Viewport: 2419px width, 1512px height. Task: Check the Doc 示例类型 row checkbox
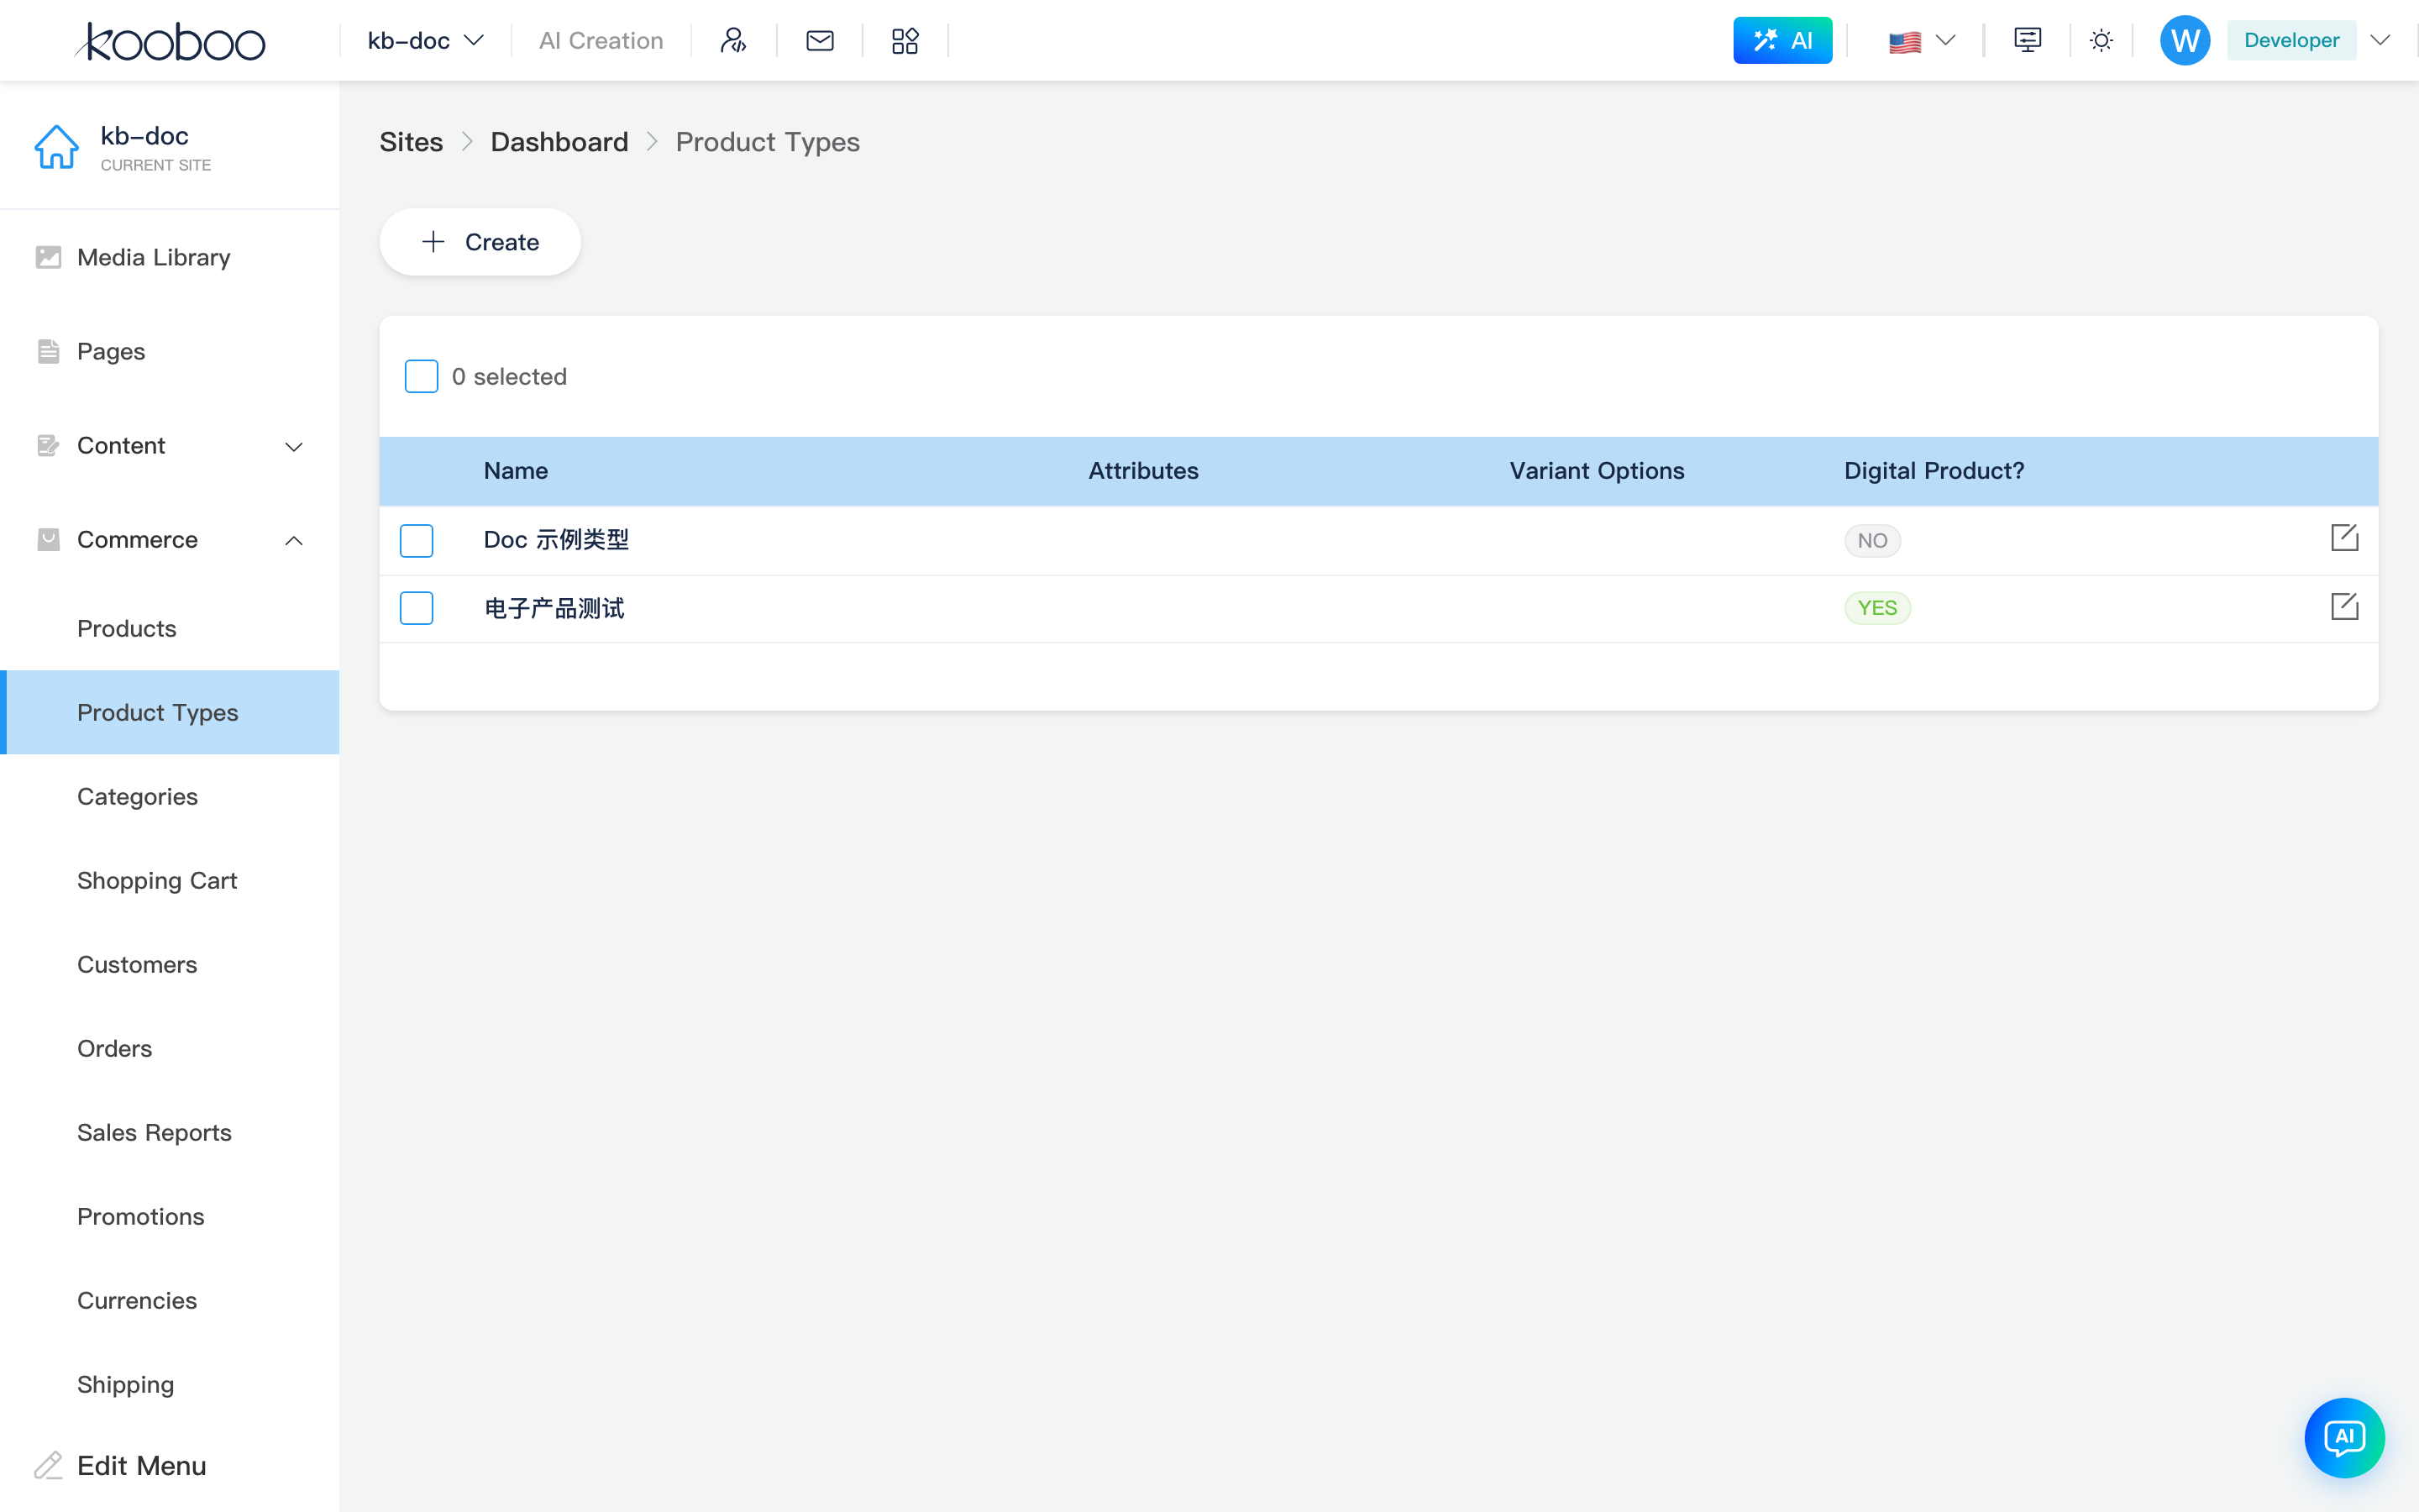(x=416, y=540)
